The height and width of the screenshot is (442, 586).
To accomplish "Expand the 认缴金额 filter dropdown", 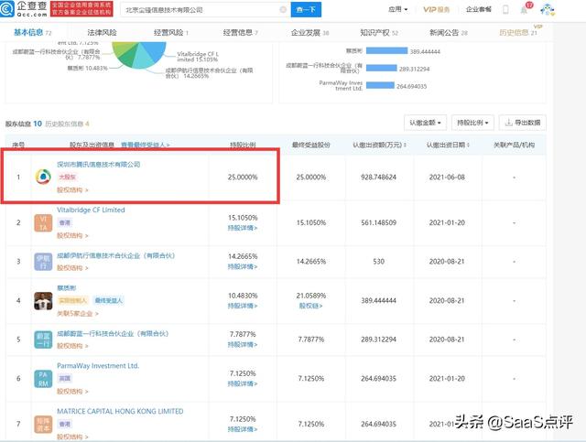I will [425, 123].
